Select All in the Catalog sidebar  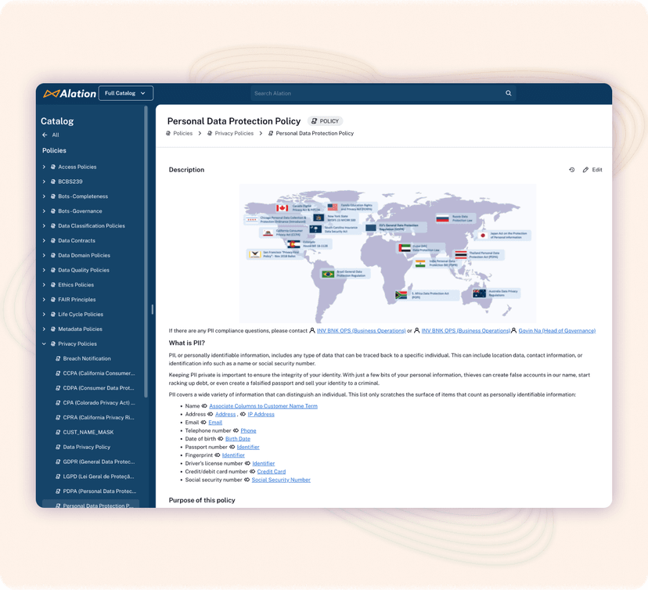click(56, 135)
